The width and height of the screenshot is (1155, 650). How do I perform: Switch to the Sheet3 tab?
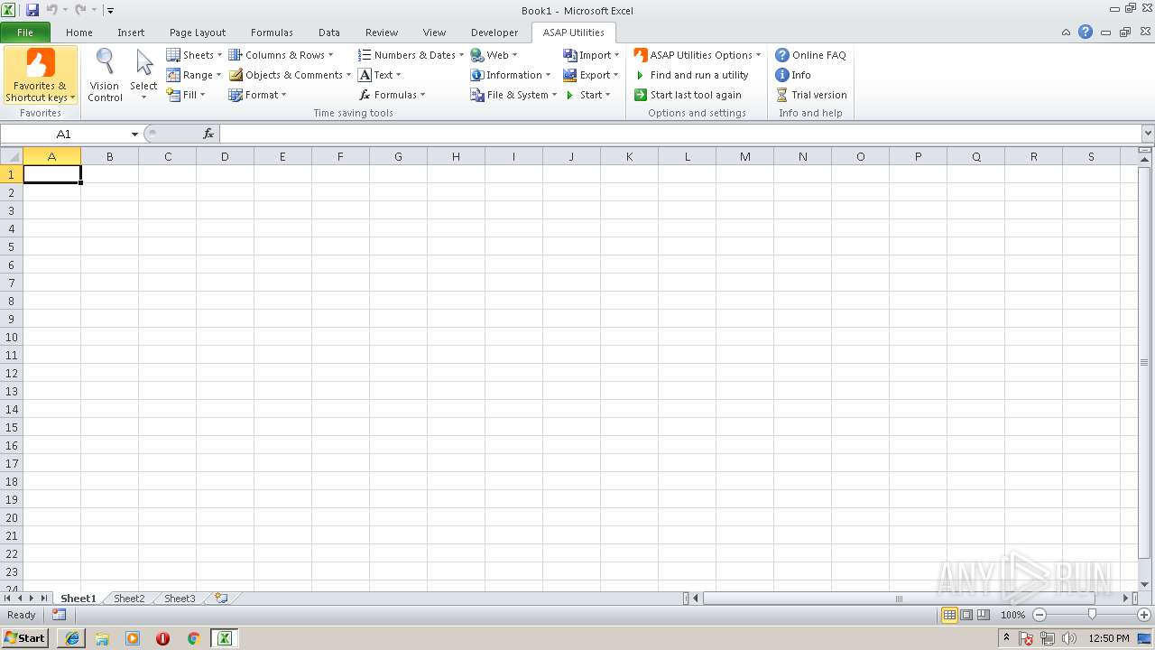(180, 599)
